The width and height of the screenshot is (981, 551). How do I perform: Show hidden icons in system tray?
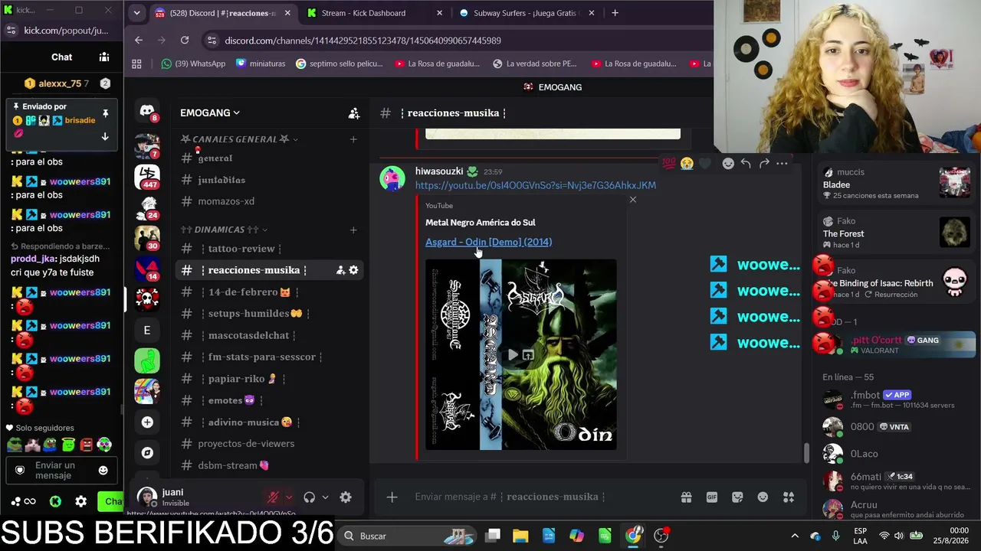pyautogui.click(x=795, y=536)
